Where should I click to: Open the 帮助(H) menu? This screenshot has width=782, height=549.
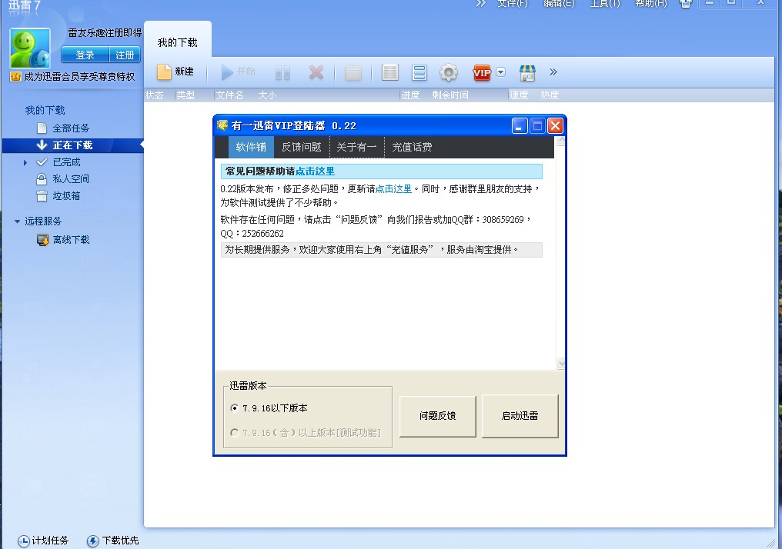[x=651, y=4]
